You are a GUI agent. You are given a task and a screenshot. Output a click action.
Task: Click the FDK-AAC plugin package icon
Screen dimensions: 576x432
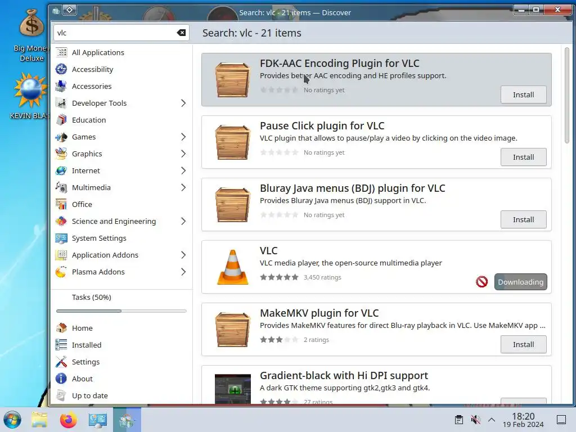coord(232,80)
